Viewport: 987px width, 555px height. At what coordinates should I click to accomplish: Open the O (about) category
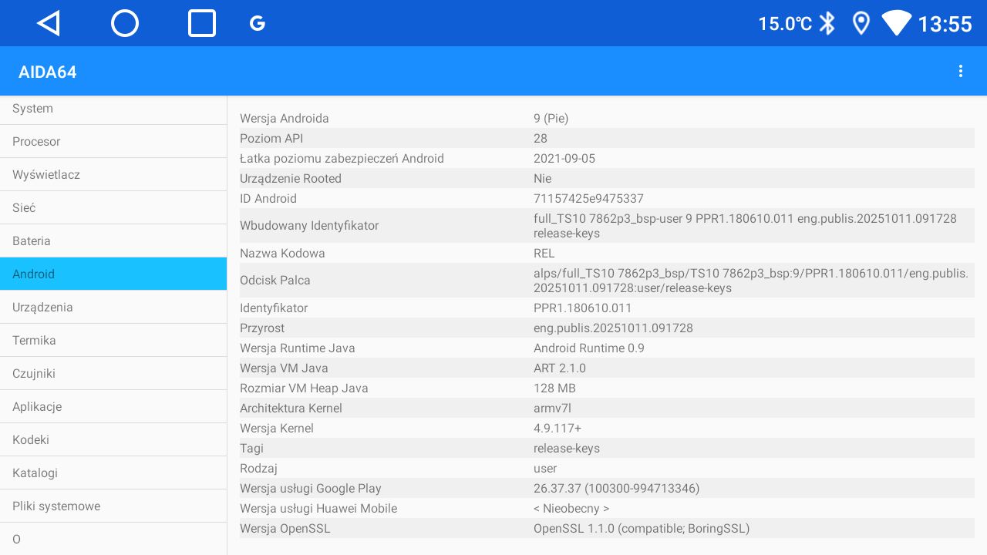click(113, 539)
